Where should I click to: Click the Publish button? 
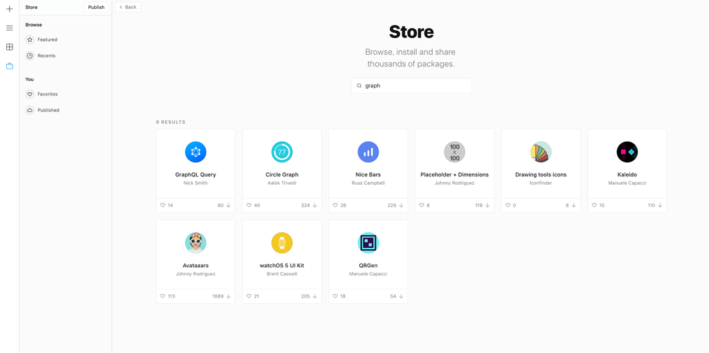click(x=96, y=7)
